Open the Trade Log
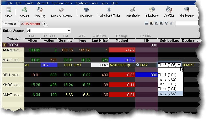 (x=40, y=12)
